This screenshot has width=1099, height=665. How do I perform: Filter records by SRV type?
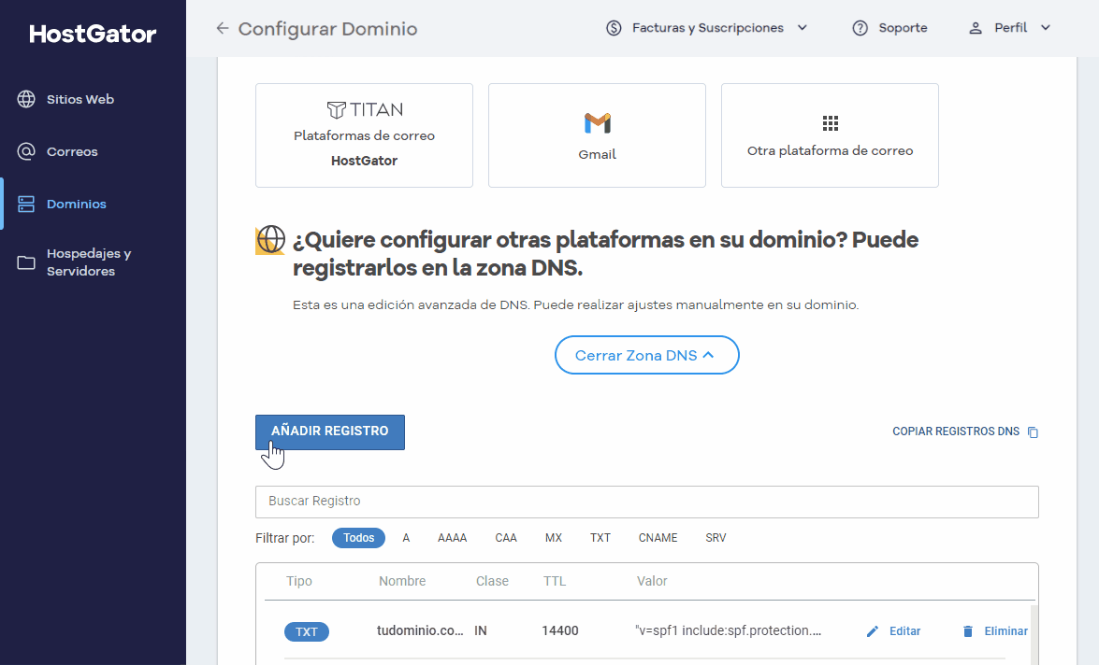point(716,538)
